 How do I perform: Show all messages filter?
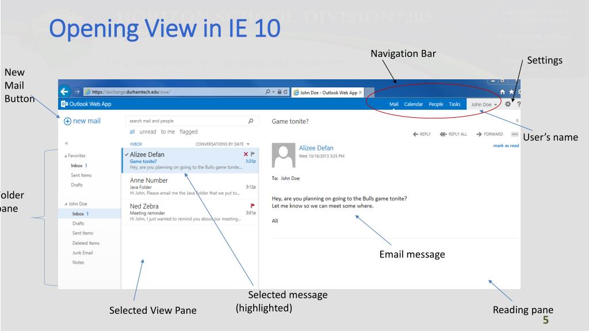pyautogui.click(x=132, y=132)
